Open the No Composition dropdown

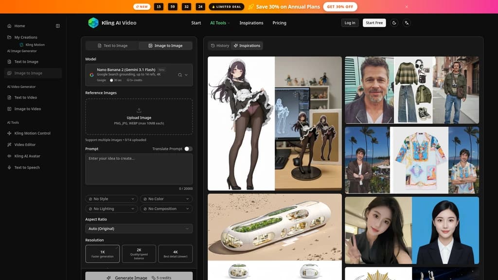click(166, 209)
